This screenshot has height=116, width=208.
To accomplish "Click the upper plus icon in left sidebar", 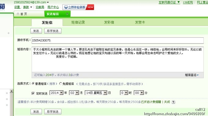I will 9,33.
